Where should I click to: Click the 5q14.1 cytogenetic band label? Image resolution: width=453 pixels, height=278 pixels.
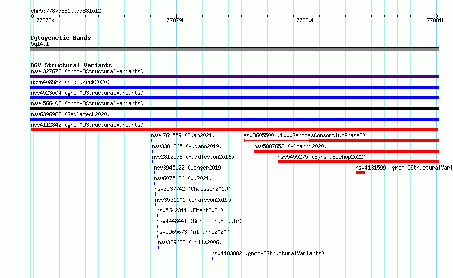pyautogui.click(x=40, y=44)
